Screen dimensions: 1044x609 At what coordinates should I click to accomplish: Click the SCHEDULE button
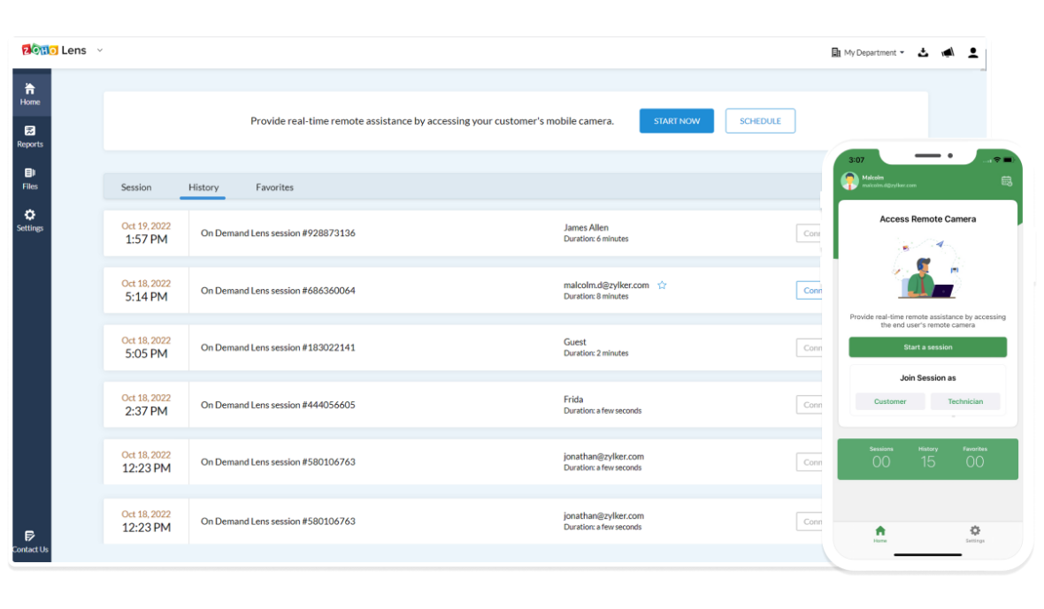760,121
